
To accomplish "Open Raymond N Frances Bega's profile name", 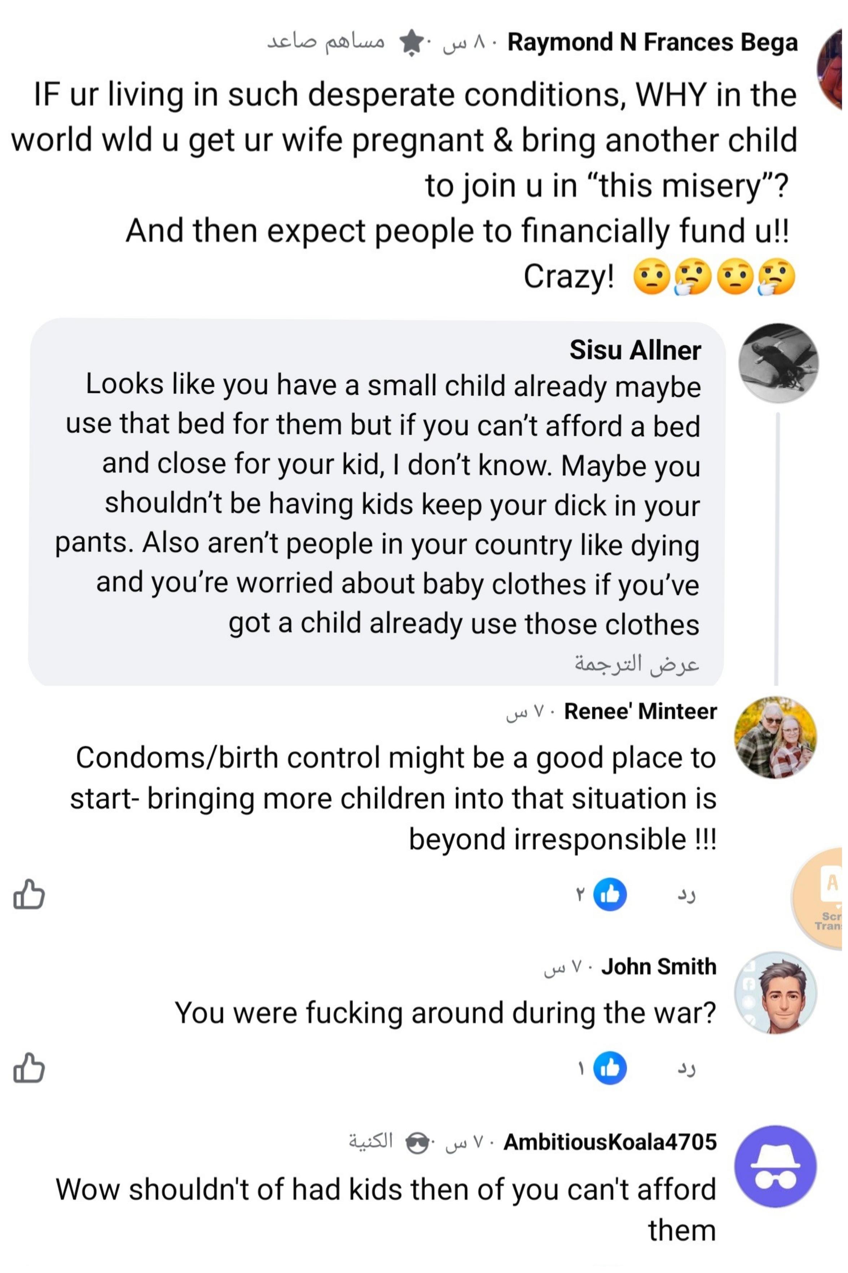I will tap(652, 42).
